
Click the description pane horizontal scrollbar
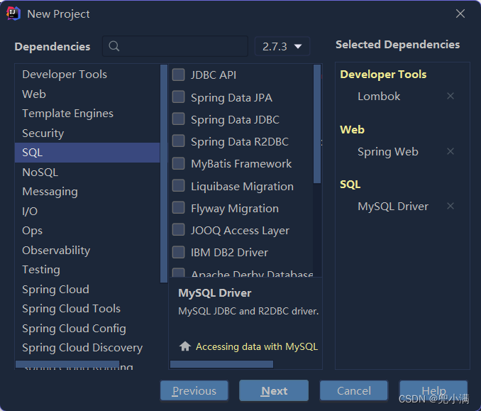coord(221,364)
